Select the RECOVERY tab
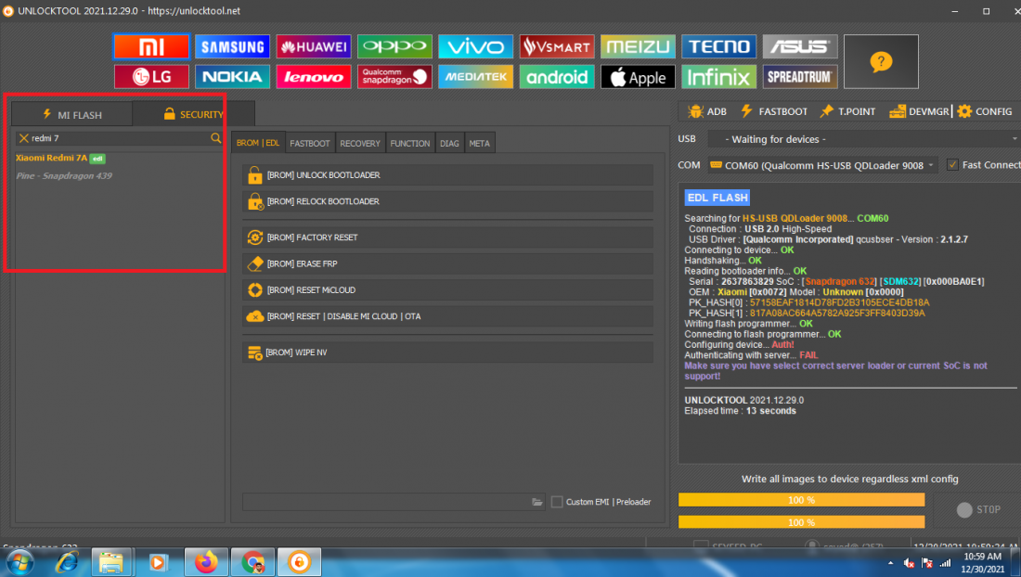Viewport: 1021px width, 577px height. coord(360,143)
